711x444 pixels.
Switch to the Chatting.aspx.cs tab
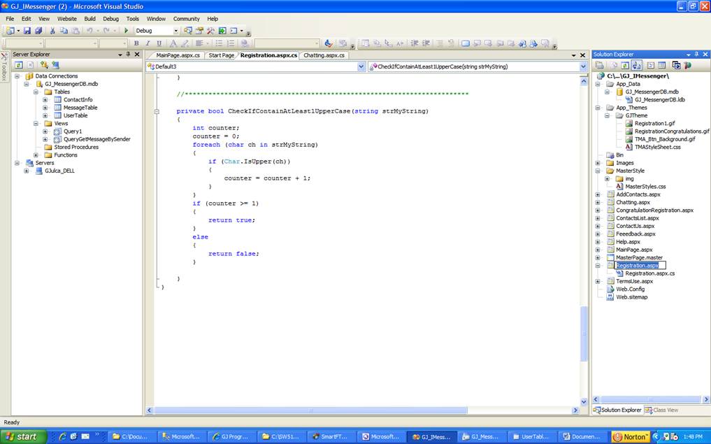pyautogui.click(x=324, y=55)
